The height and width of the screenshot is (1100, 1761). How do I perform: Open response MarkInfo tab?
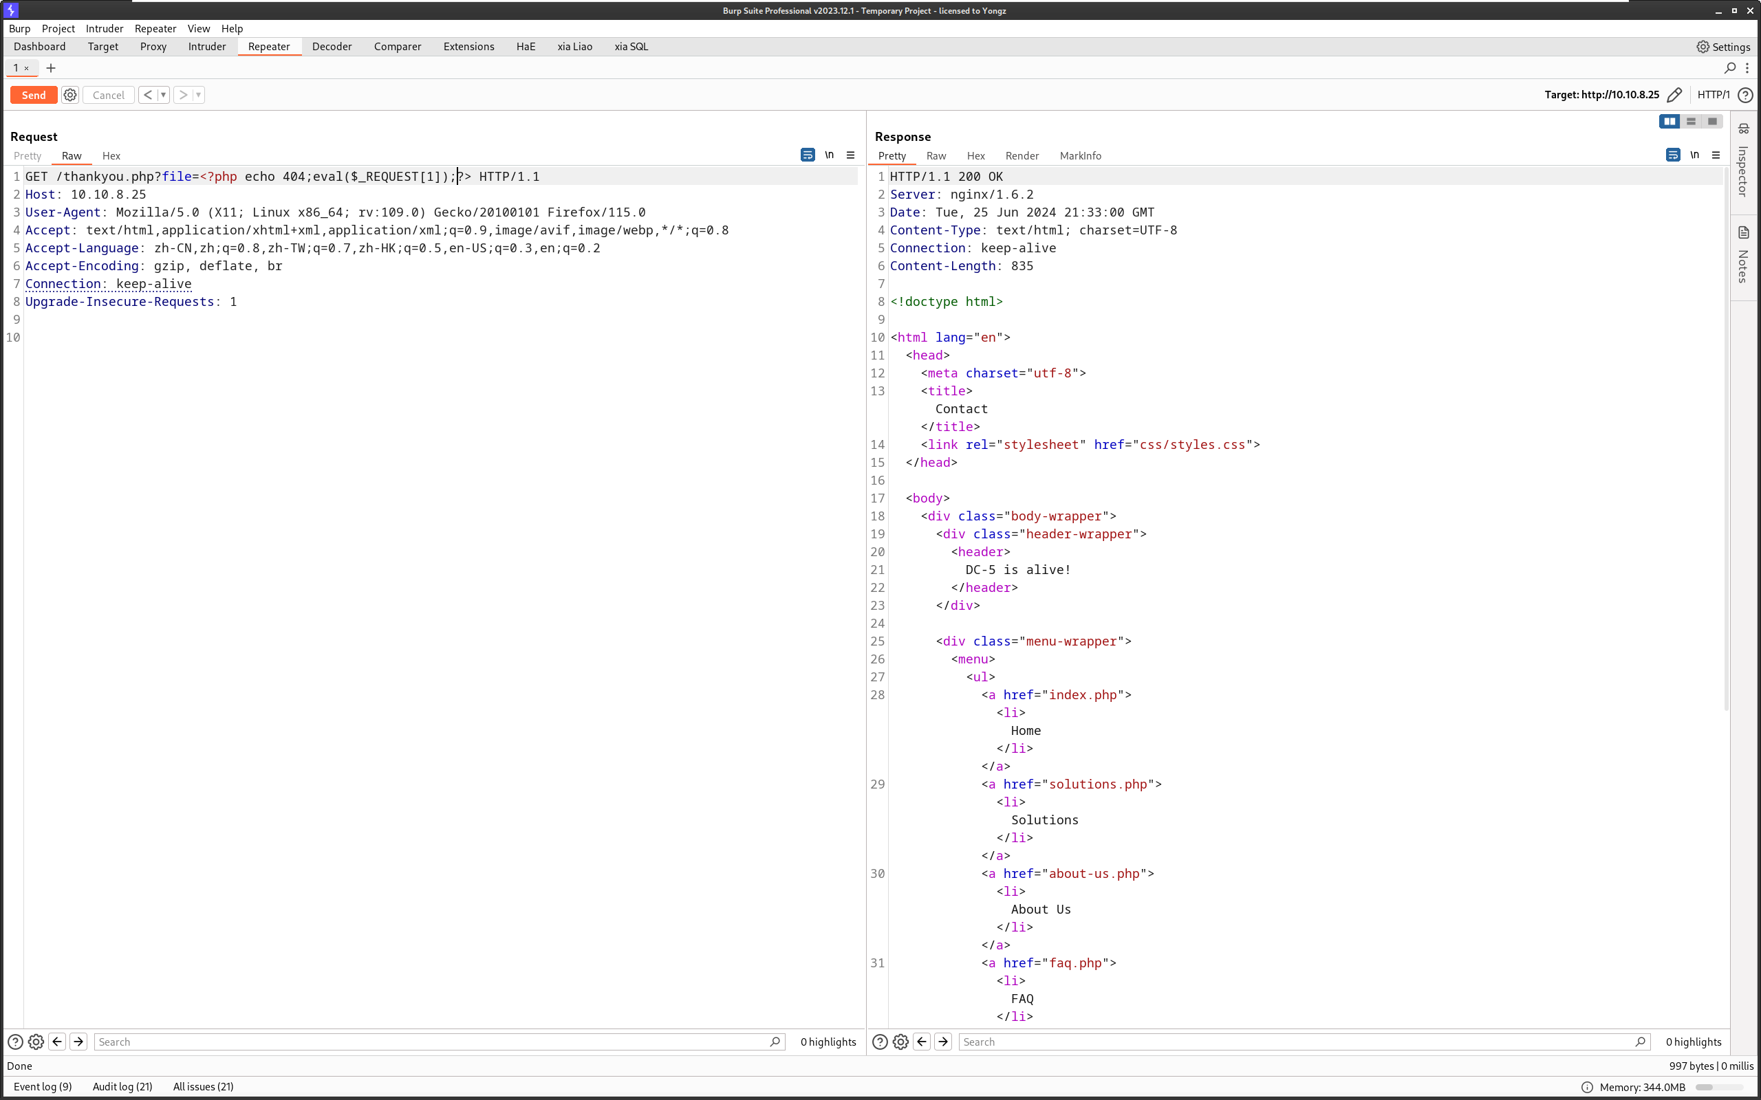(1081, 155)
